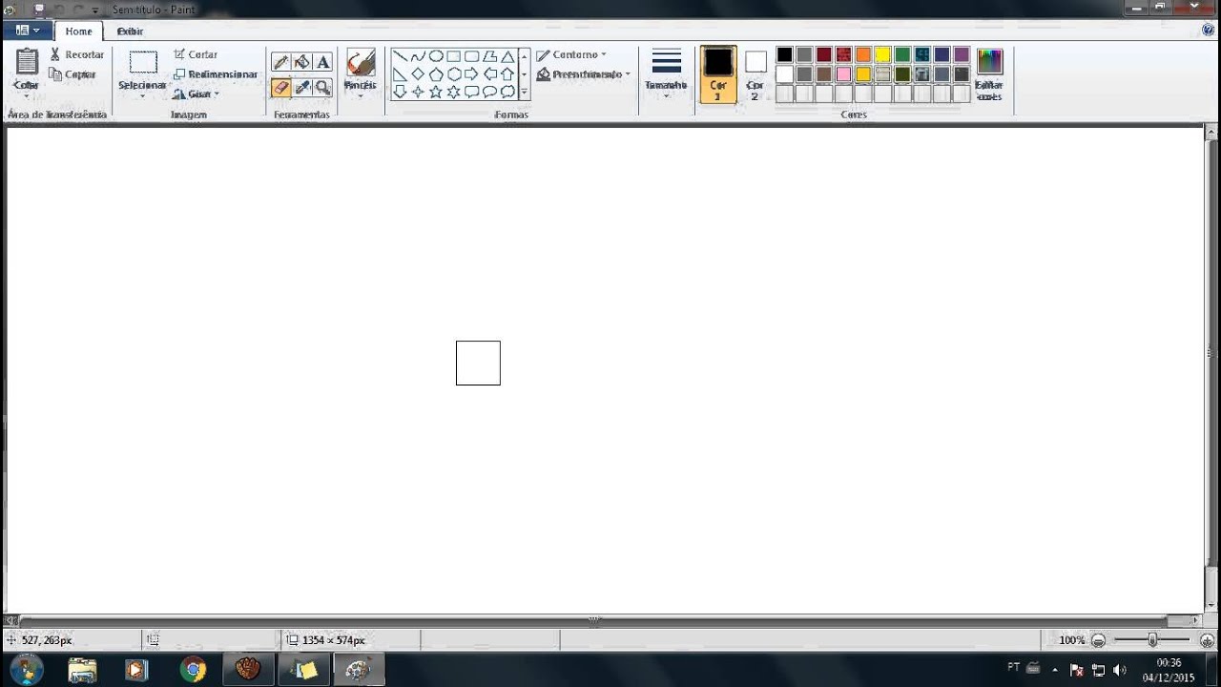Open the Colar dropdown arrow
Screen dimensions: 1221x687
[x=26, y=96]
